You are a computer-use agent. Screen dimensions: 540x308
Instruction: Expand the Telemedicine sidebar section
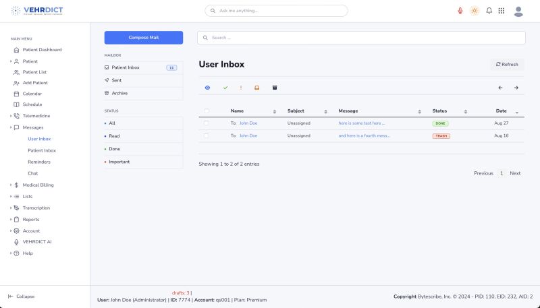pos(36,116)
